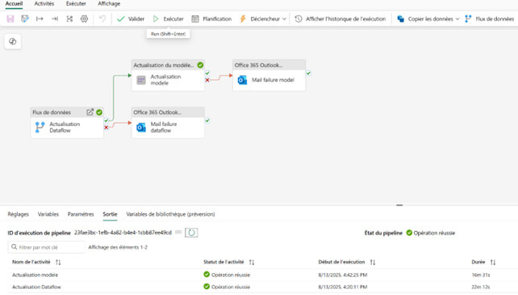Click Afficher l'historique de l'exécution

tap(340, 19)
